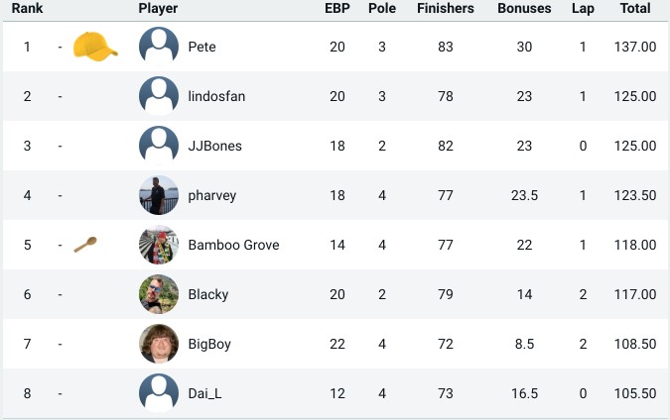Open player name Pete
The width and height of the screenshot is (670, 420).
click(x=201, y=47)
